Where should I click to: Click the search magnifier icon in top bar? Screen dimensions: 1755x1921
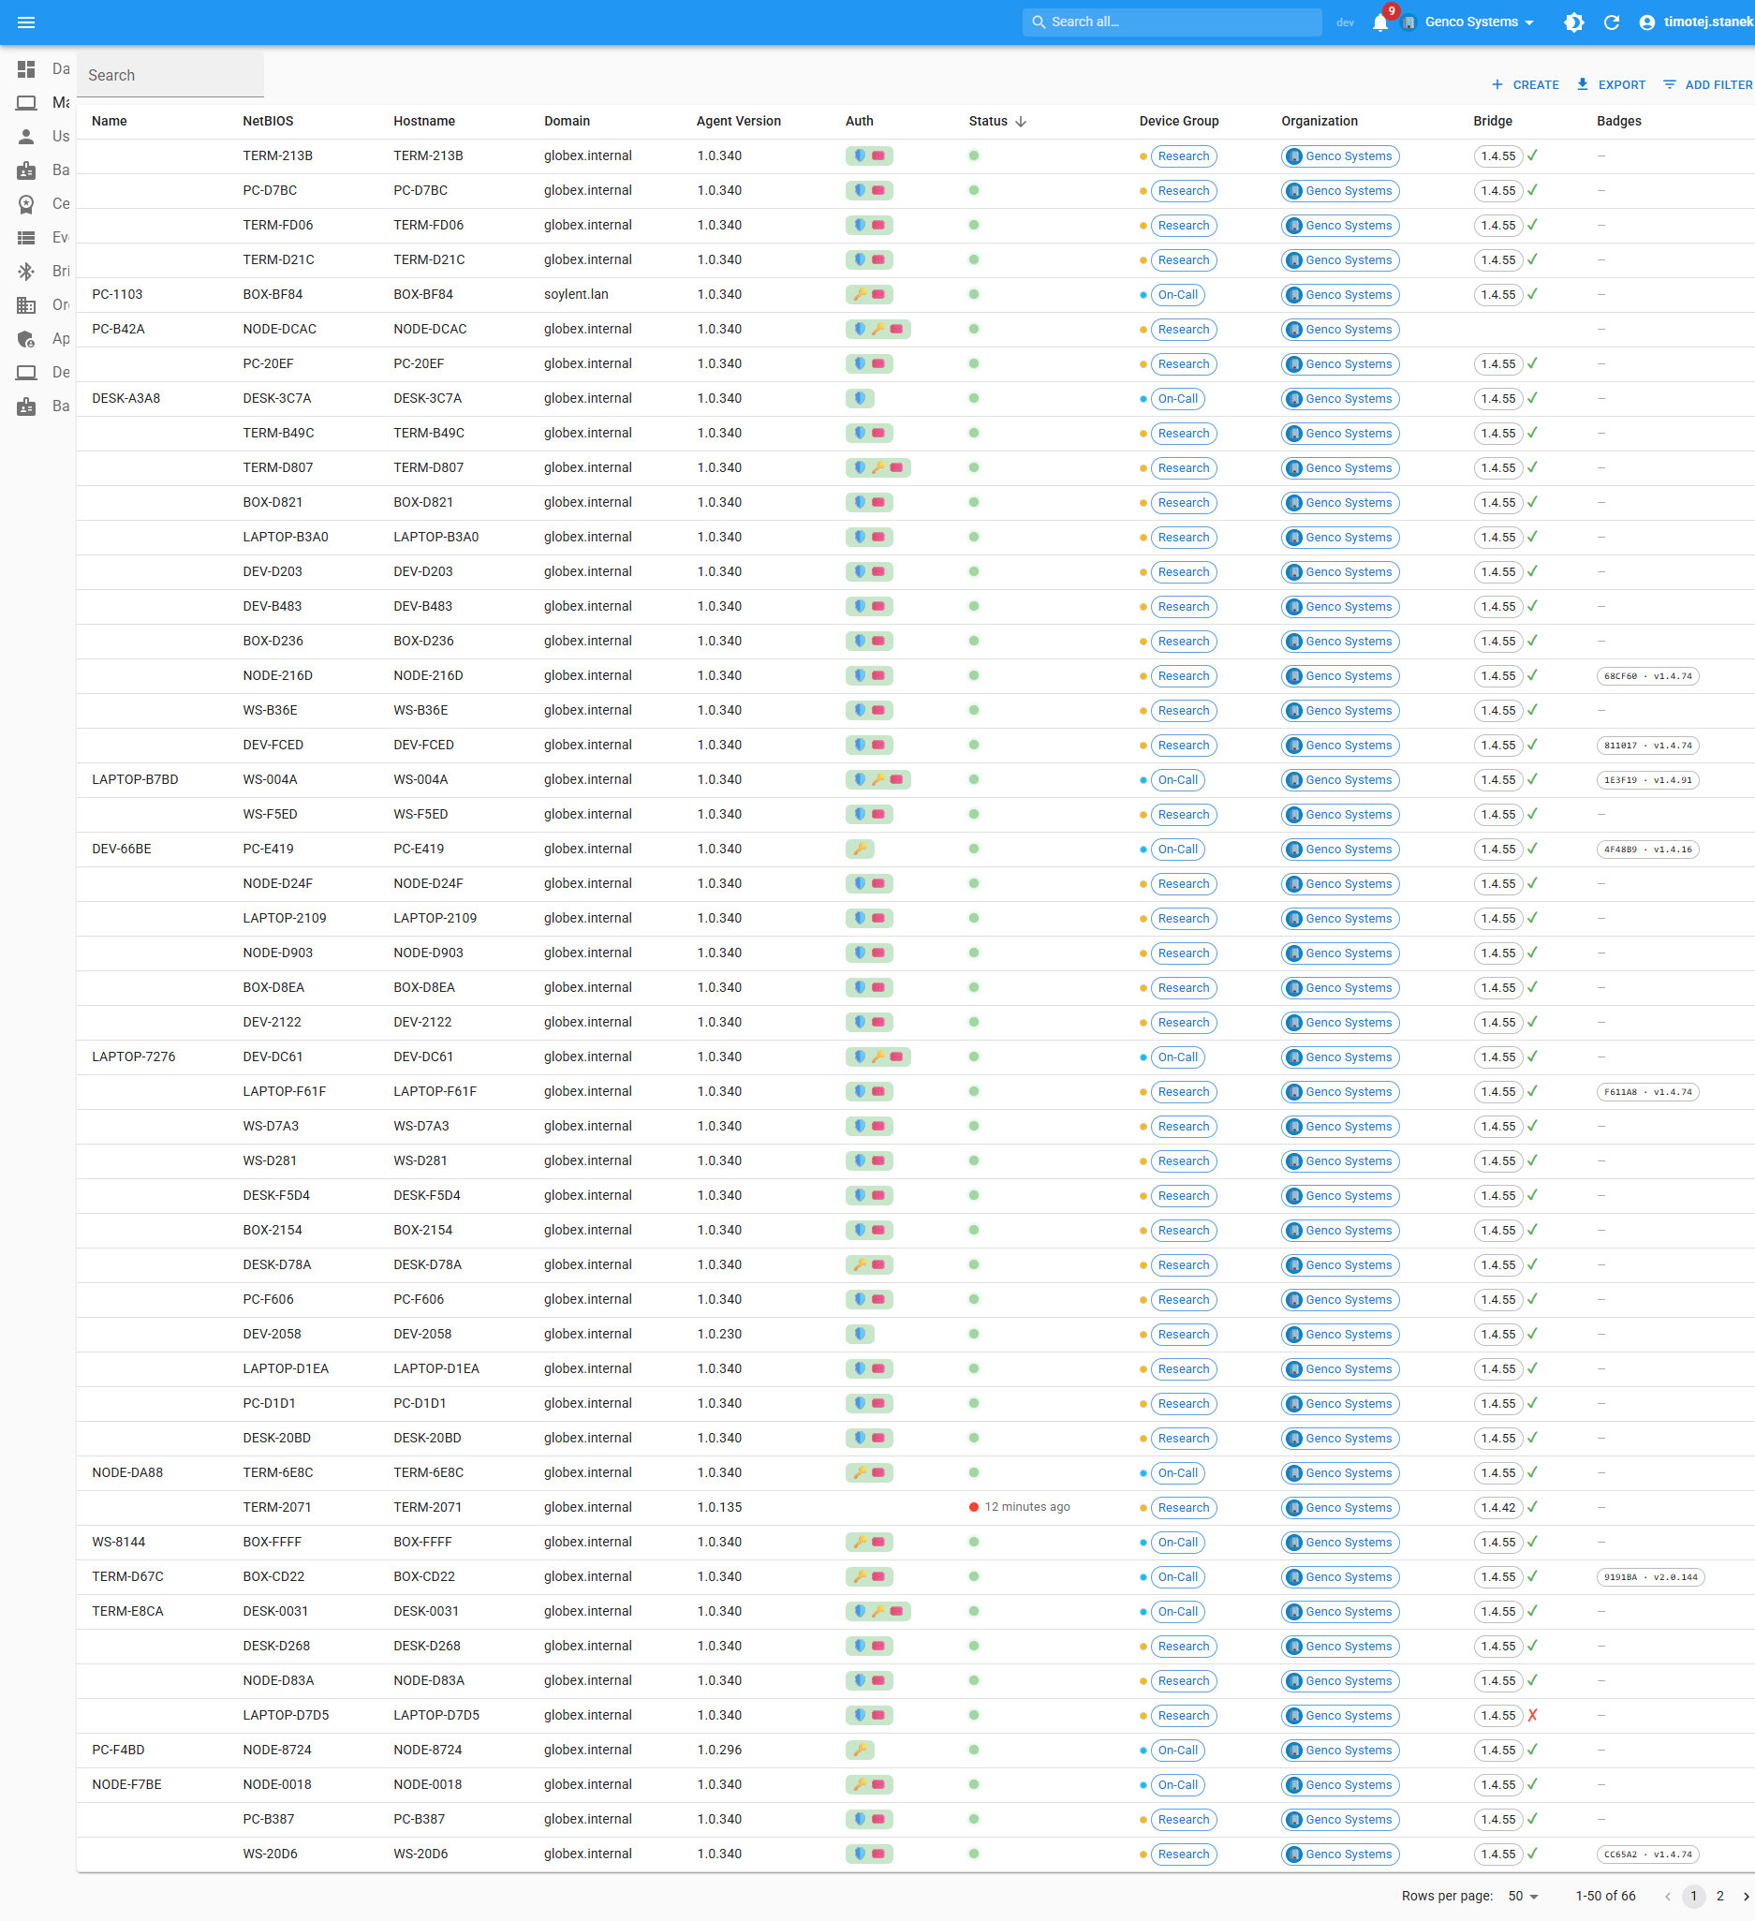tap(1039, 22)
